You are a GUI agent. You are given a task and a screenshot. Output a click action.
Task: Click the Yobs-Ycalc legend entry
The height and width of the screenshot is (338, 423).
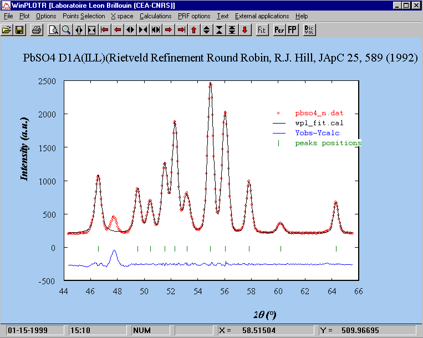317,133
